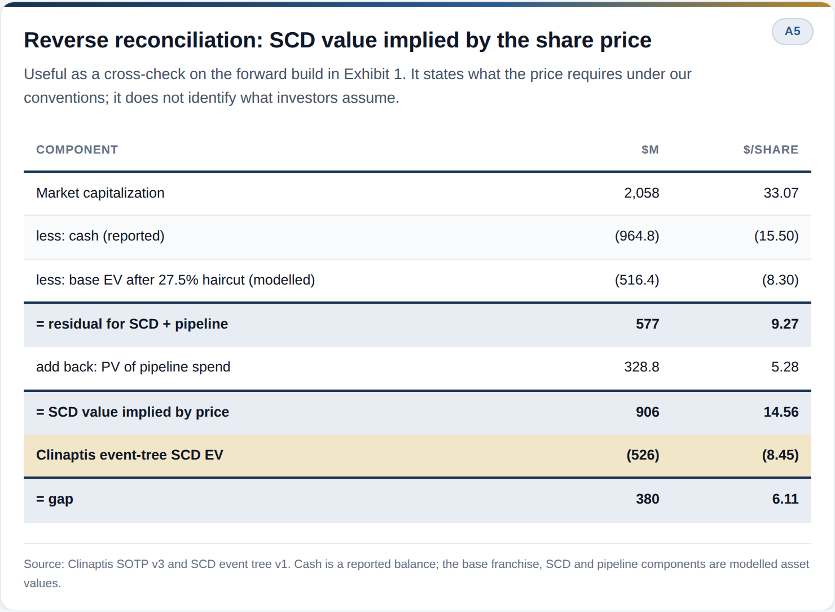Select the Market capitalization row label
This screenshot has width=835, height=612.
100,193
